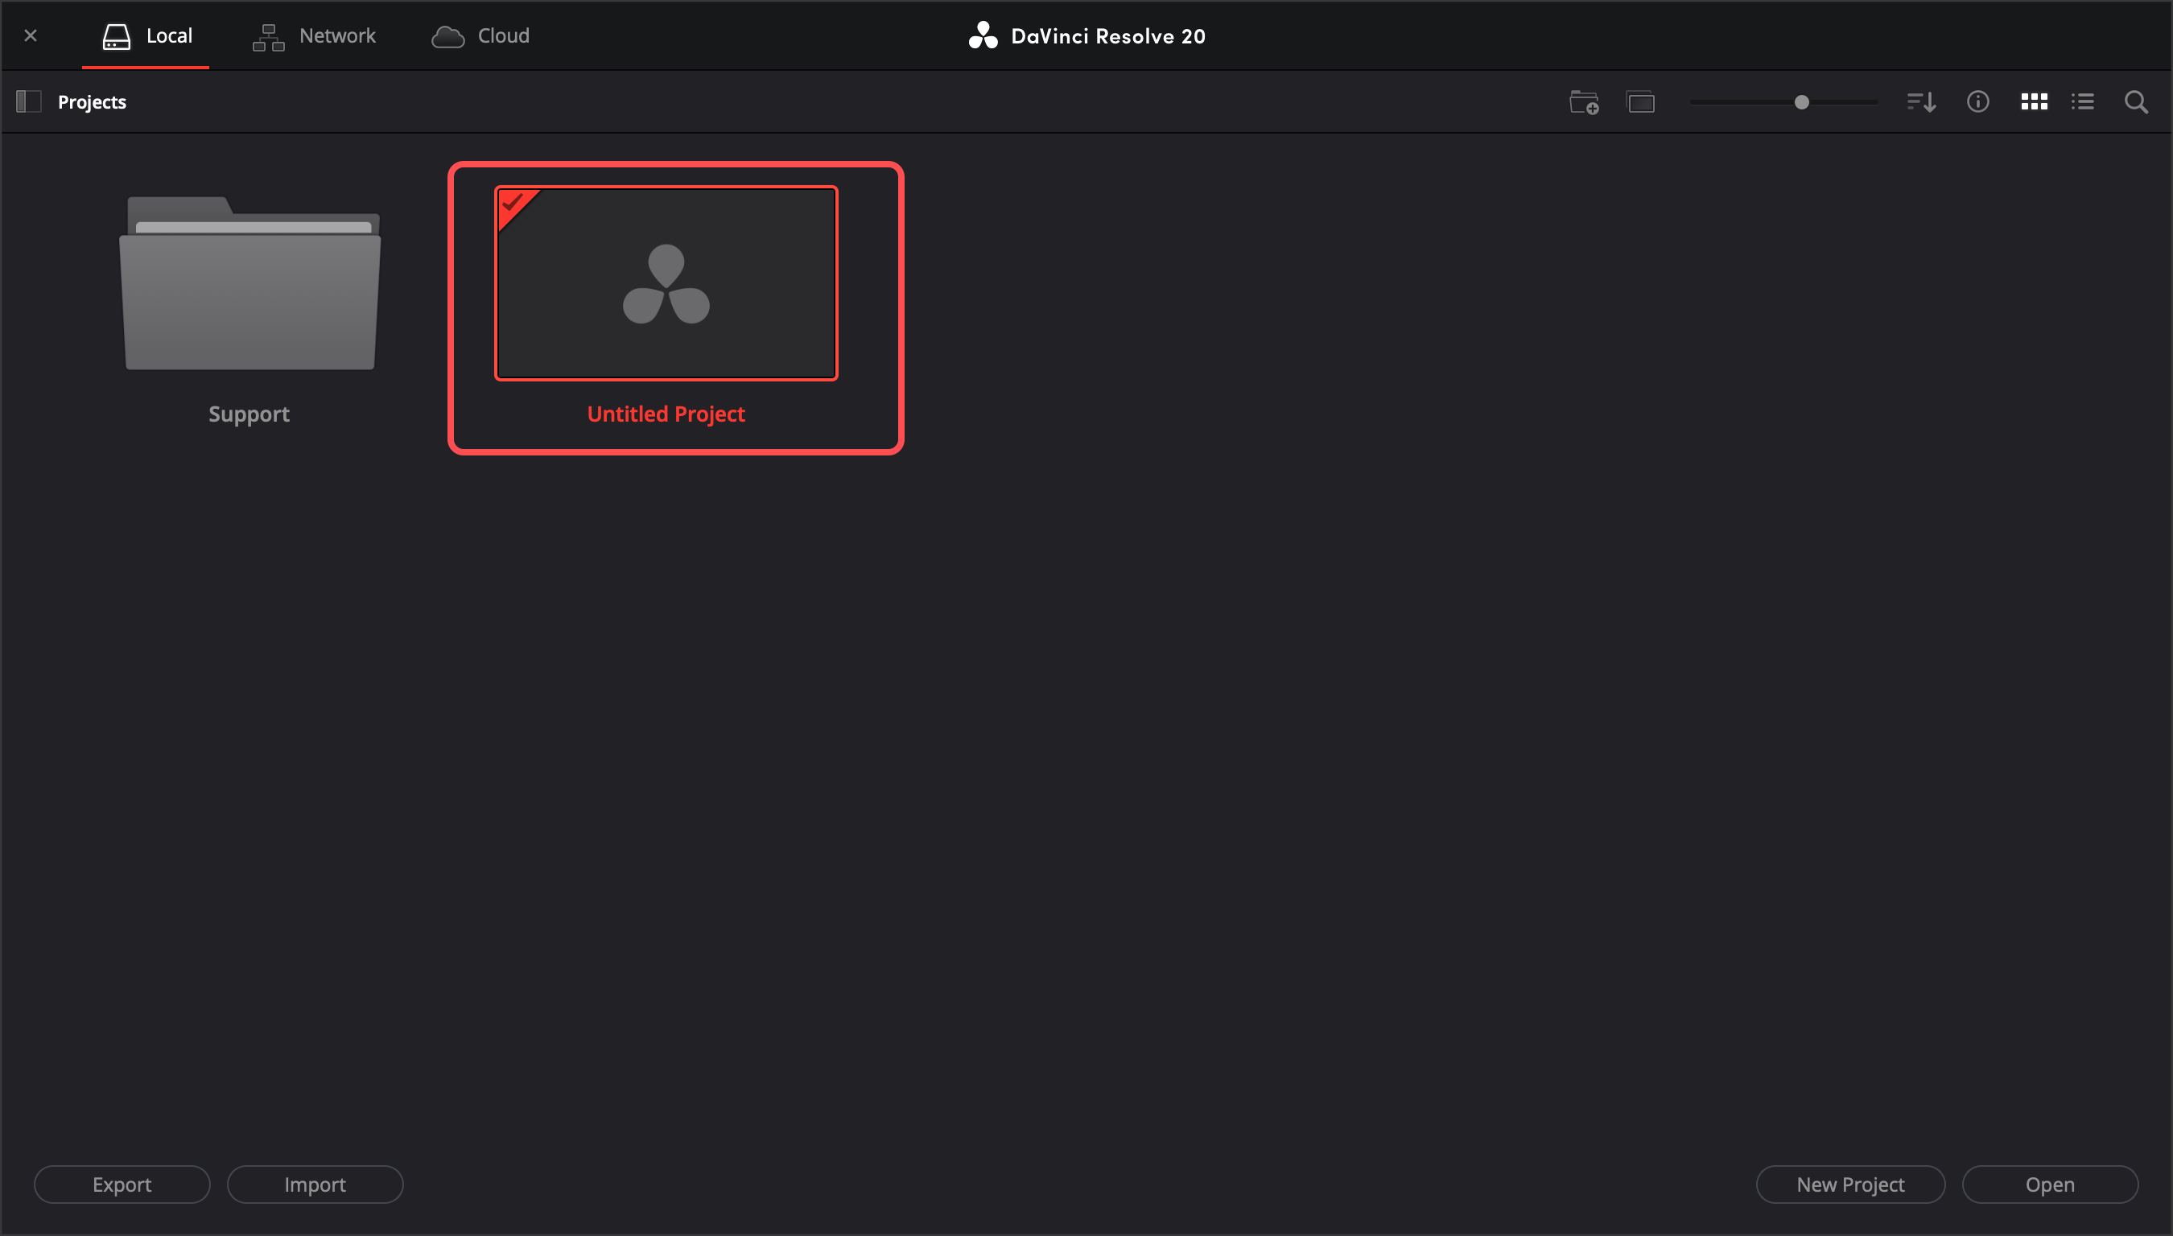Viewport: 2173px width, 1236px height.
Task: Open the project search
Action: point(2136,102)
